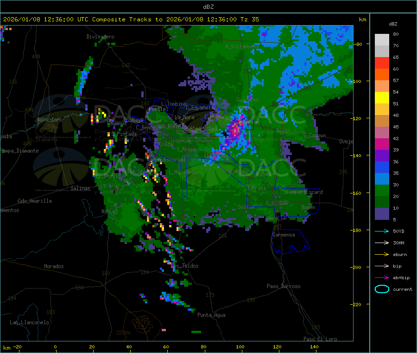Select the orange 60-57 dBZ swatch
417x353 pixels.
pos(382,75)
